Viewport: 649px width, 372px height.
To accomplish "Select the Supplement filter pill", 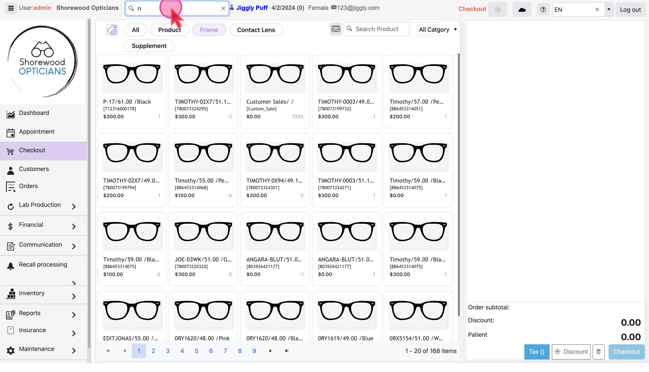I will tap(149, 46).
